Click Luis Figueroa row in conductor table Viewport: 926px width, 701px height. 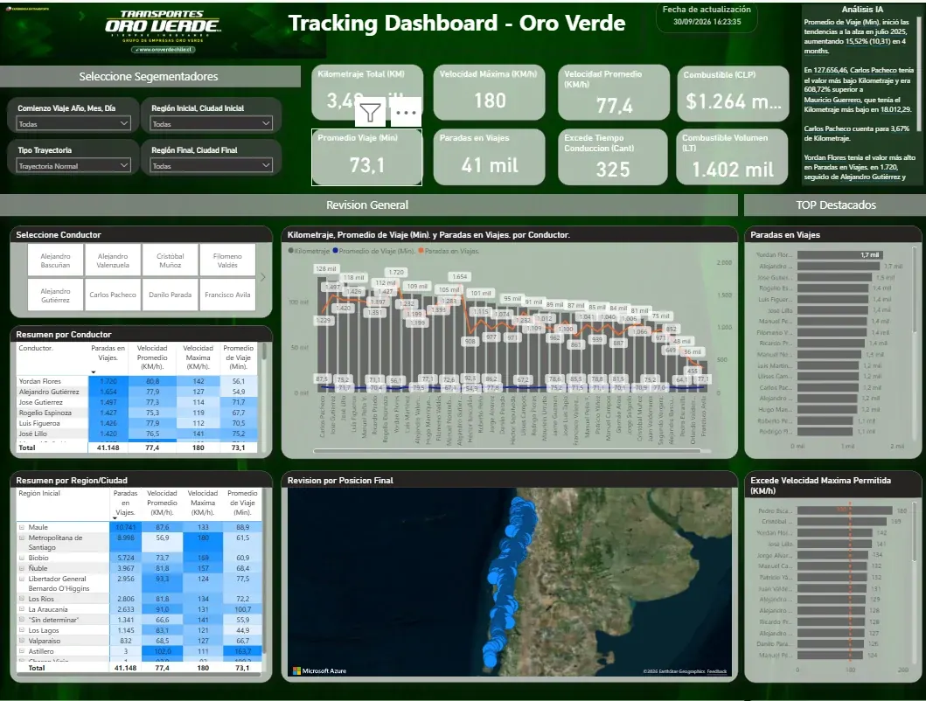tap(137, 423)
